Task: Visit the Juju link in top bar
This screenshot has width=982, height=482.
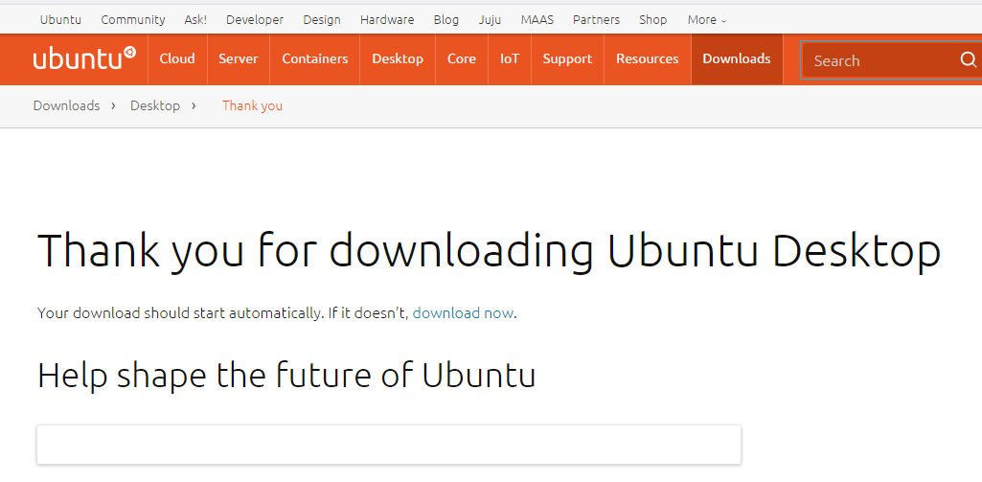Action: click(490, 19)
